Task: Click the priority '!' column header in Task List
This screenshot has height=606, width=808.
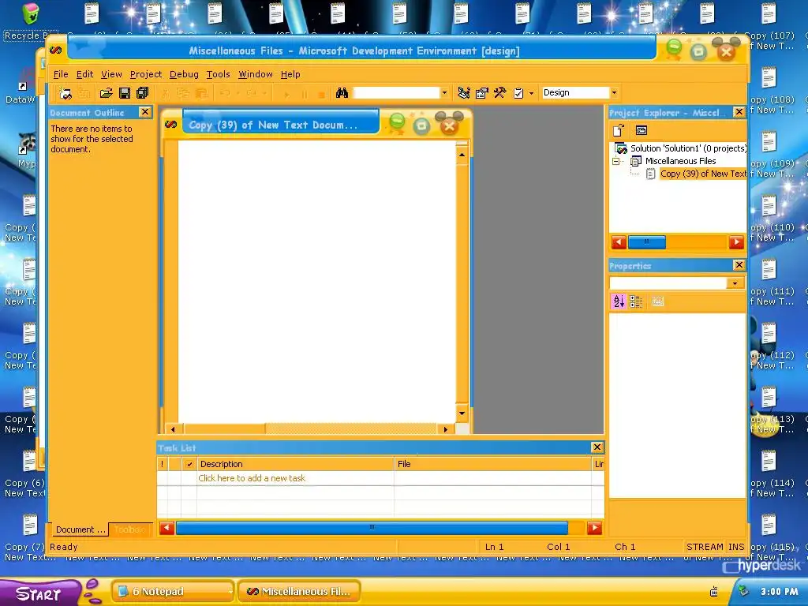Action: point(163,464)
